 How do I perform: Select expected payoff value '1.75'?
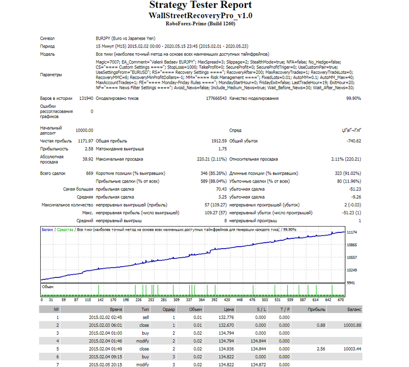click(223, 149)
